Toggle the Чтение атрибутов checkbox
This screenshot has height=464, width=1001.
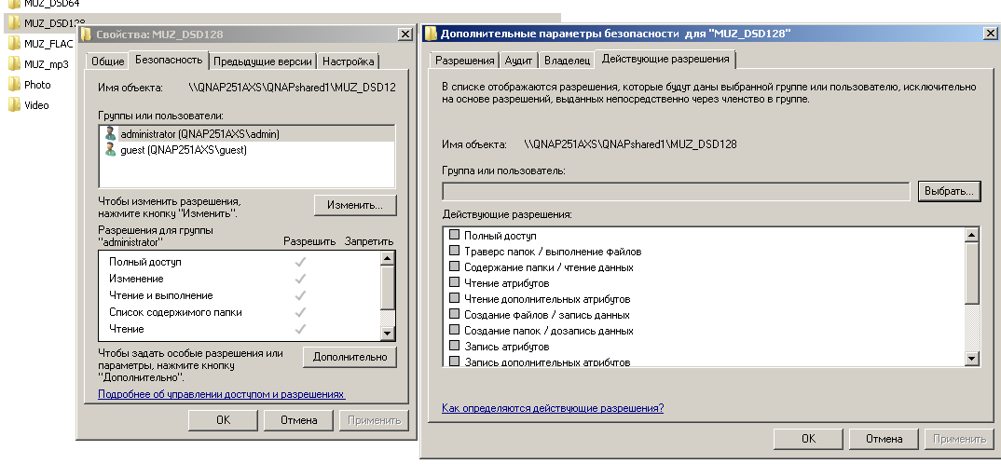point(455,283)
